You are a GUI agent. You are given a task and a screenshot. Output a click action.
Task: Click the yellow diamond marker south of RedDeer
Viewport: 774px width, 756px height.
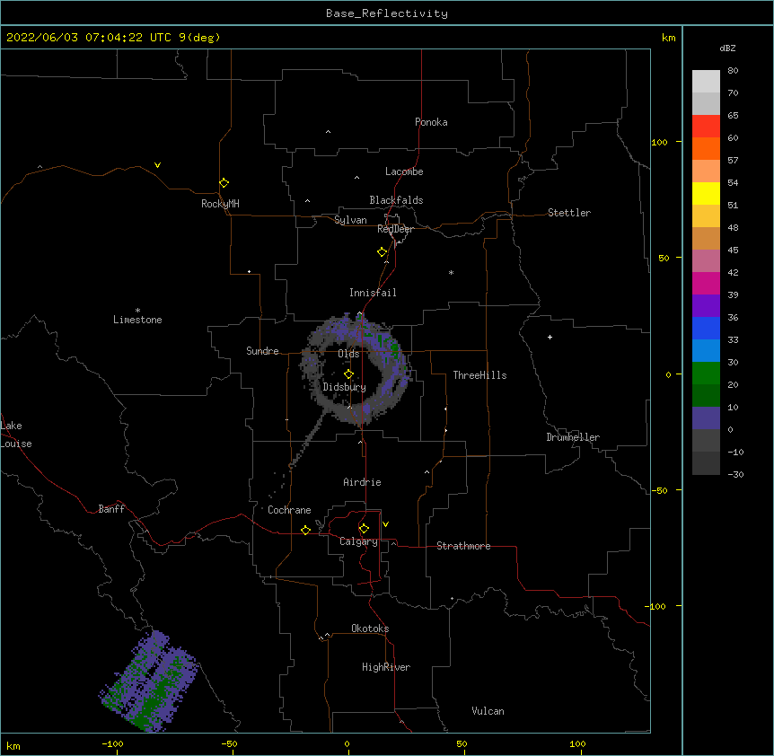tap(382, 252)
